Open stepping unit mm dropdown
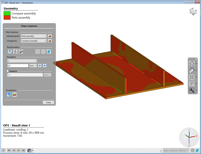 point(48,75)
